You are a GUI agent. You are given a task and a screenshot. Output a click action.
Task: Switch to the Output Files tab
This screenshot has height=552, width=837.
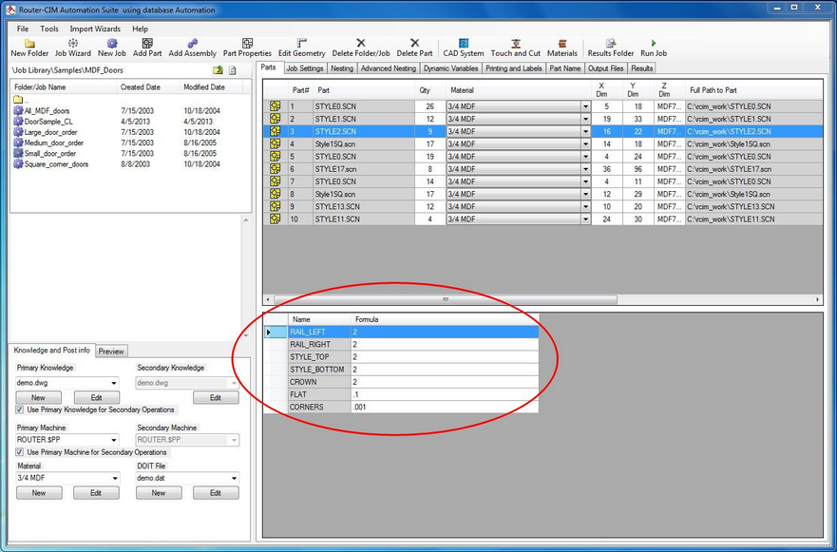tap(605, 68)
